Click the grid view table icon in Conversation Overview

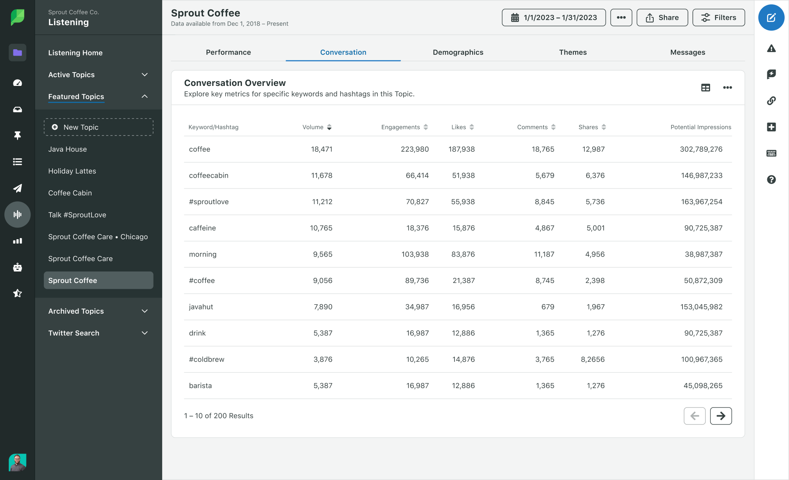click(x=706, y=88)
